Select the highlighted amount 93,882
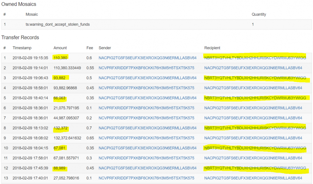 click(59, 78)
